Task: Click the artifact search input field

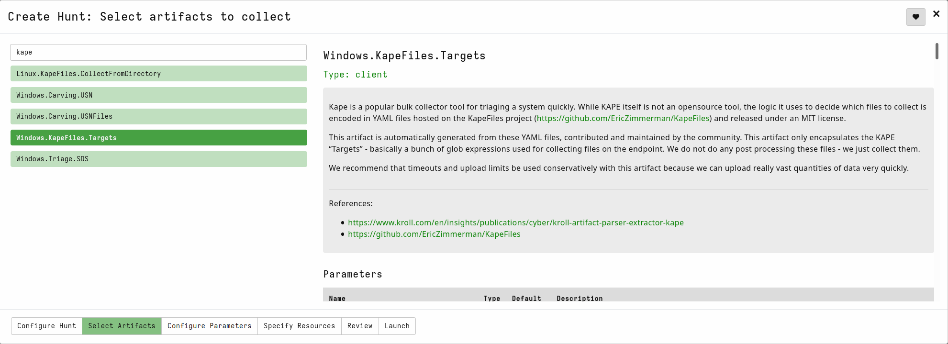Action: [x=158, y=52]
